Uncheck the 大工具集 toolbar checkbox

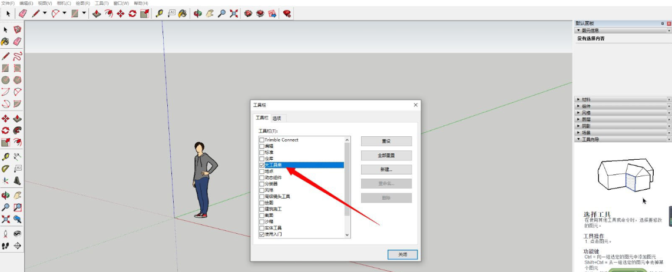(262, 165)
